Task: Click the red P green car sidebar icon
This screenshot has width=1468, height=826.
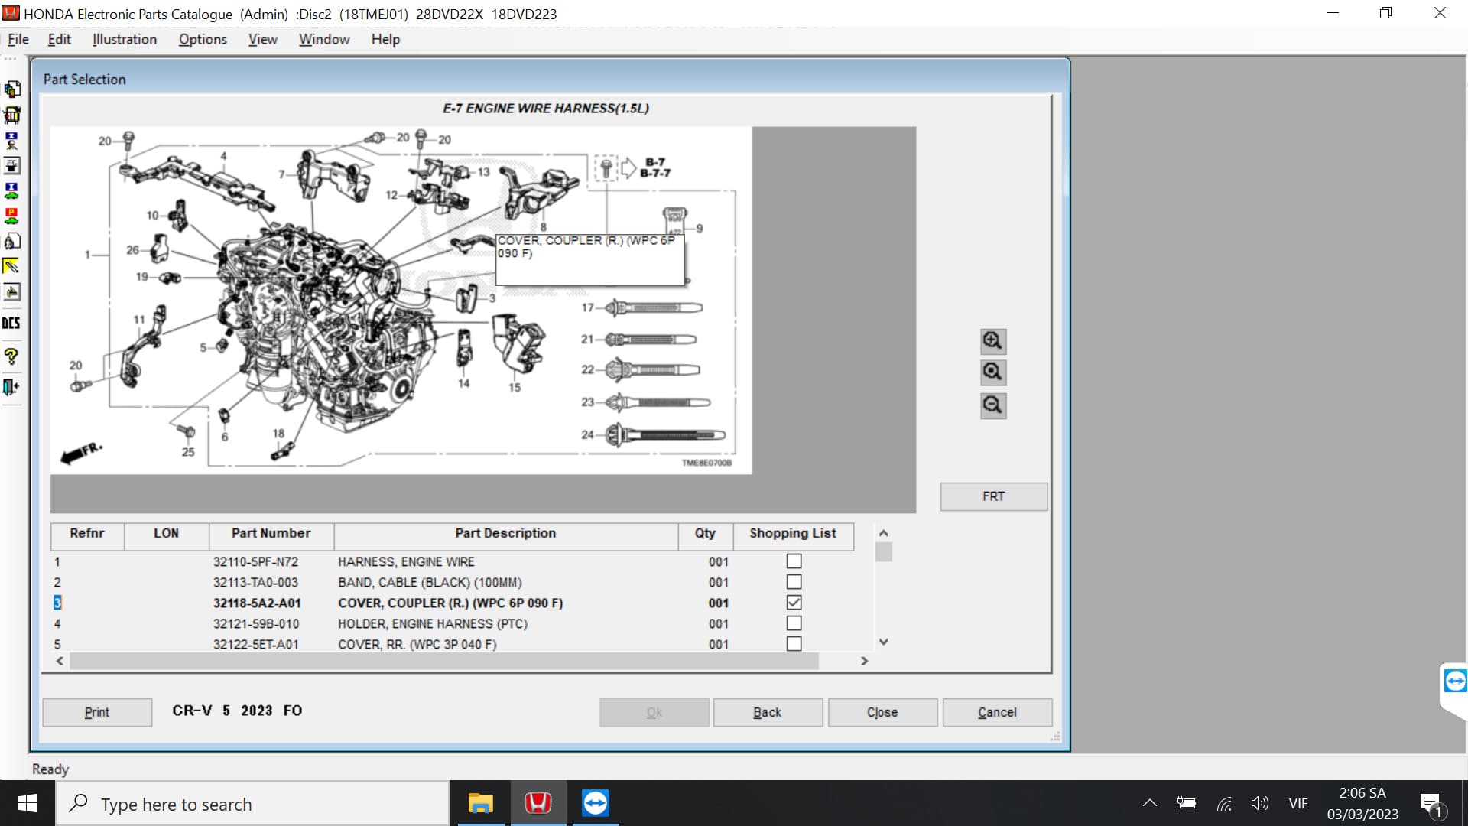Action: coord(11,216)
